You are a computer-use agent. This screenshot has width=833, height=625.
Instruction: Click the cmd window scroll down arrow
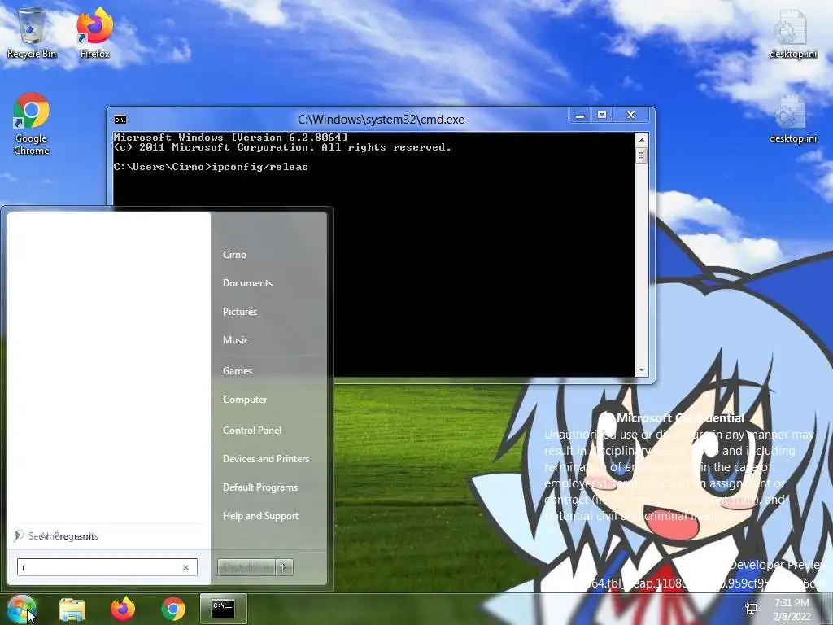(641, 370)
